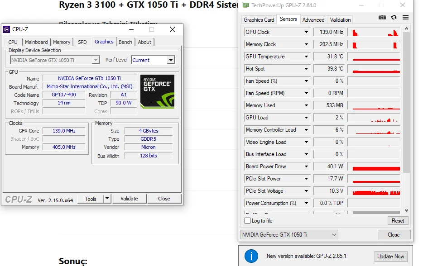Click the GPU-Z title bar app icon

click(x=245, y=5)
